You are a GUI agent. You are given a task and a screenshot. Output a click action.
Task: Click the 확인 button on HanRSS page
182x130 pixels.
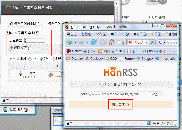[155, 94]
